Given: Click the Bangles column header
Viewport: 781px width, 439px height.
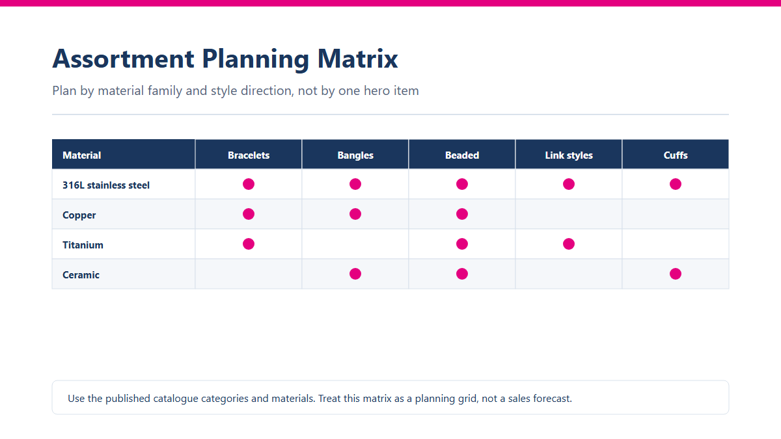Looking at the screenshot, I should tap(355, 154).
